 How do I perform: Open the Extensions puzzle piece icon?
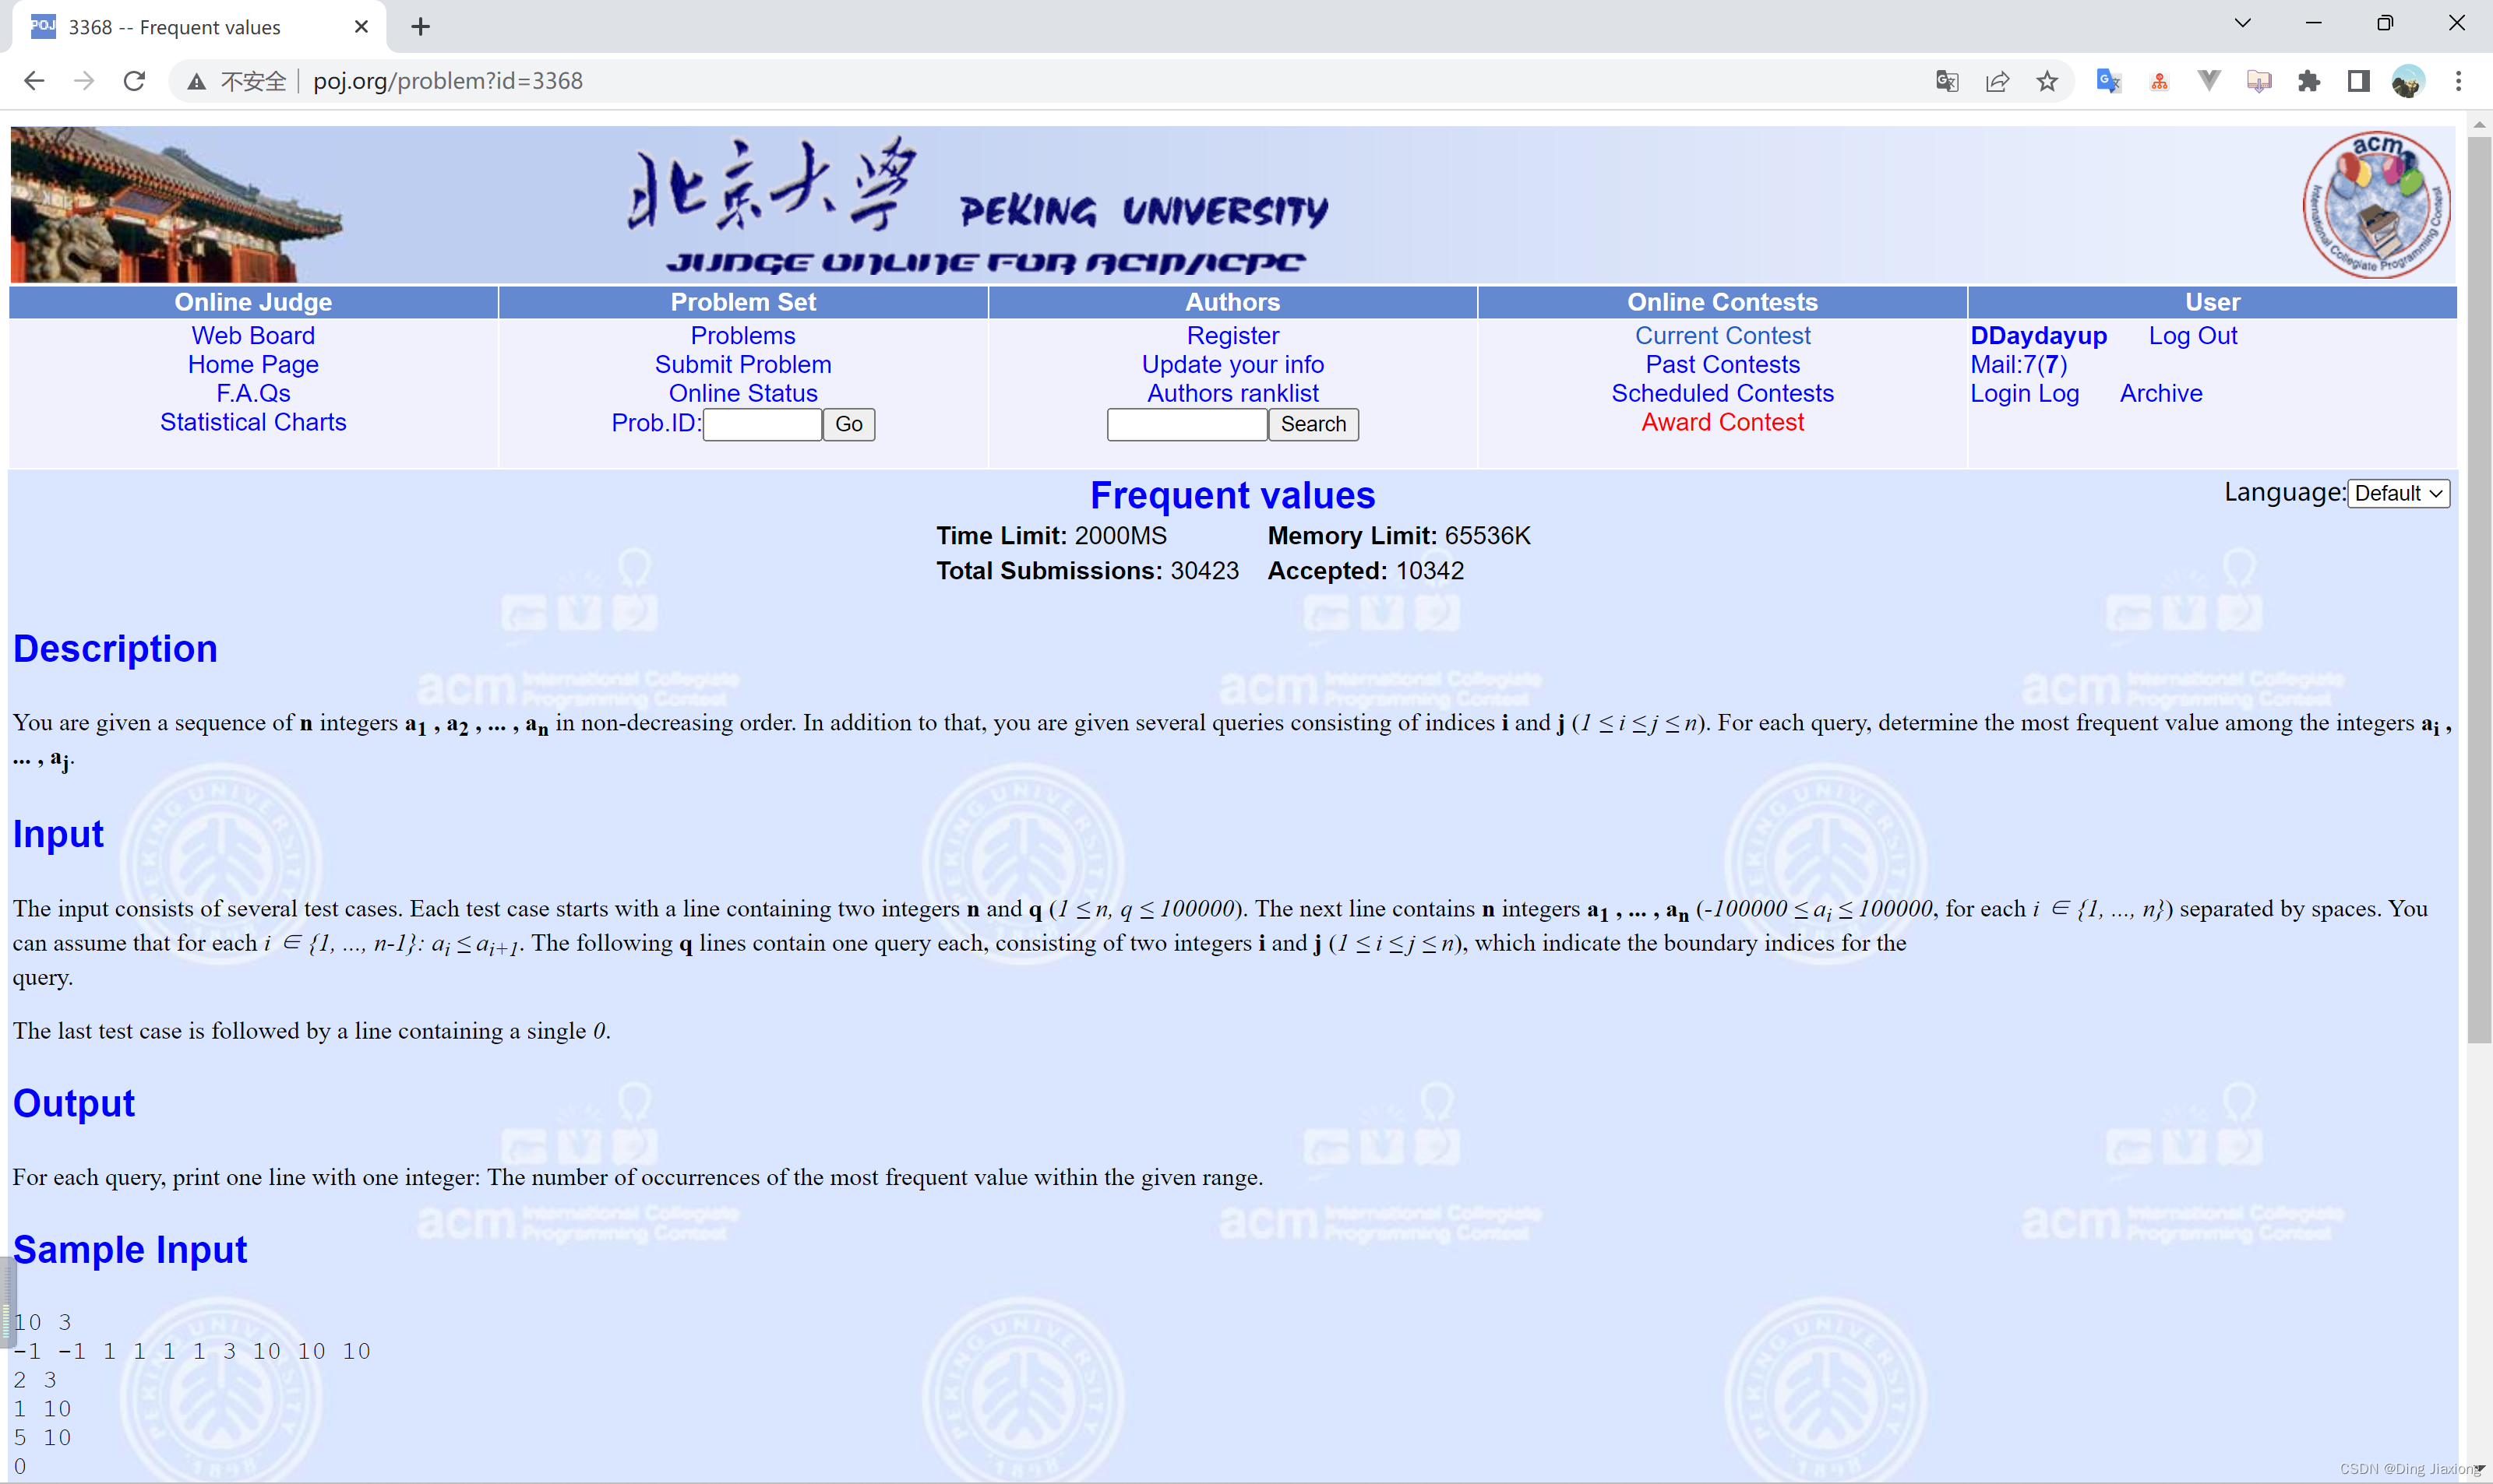2309,81
